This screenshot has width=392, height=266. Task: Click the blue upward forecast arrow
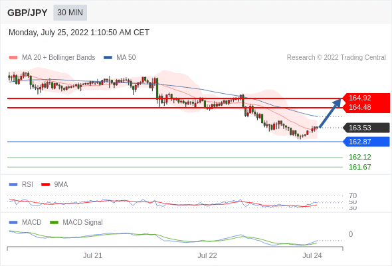330,113
